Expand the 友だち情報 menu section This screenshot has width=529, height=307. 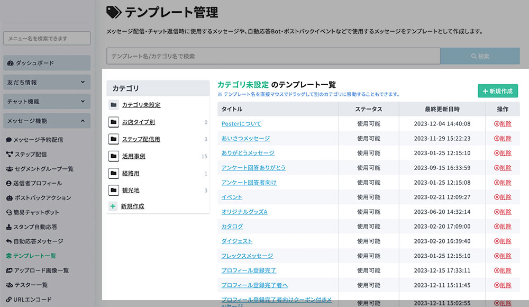pyautogui.click(x=47, y=82)
